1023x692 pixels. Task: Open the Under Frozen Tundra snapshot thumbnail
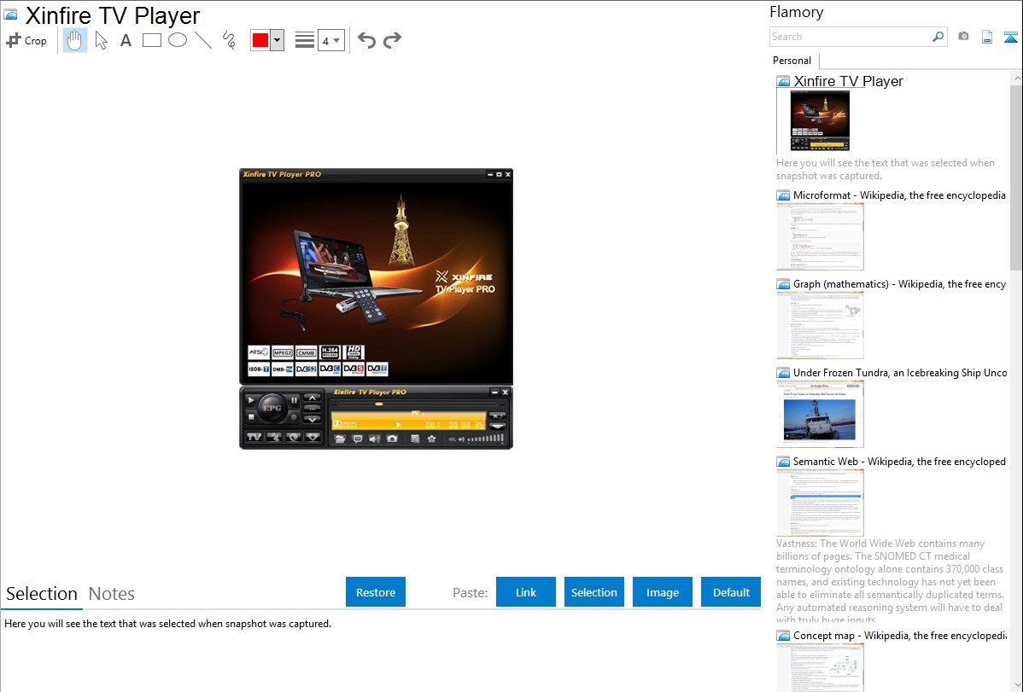pos(820,414)
